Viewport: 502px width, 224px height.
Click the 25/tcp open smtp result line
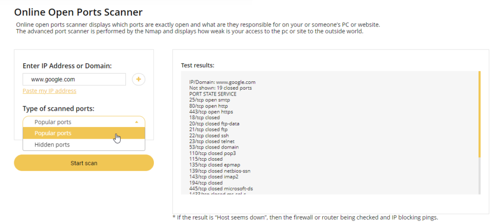209,100
